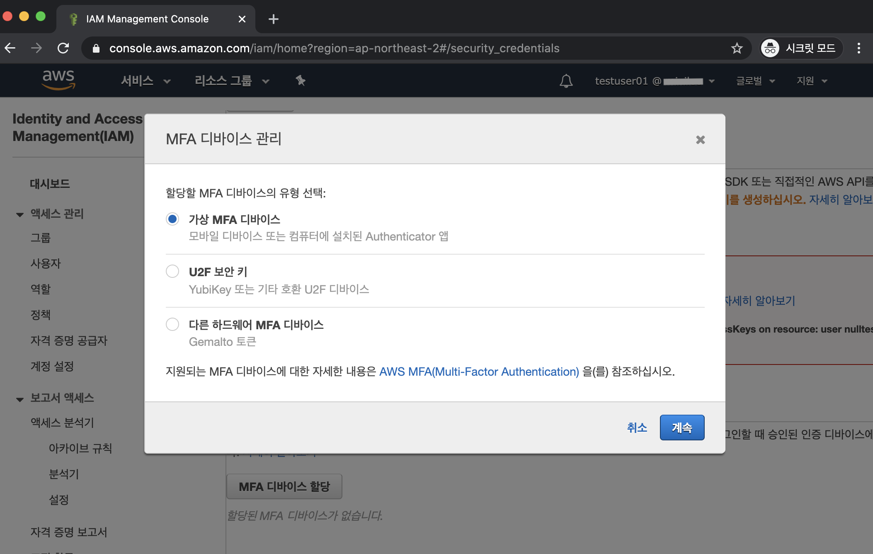Open the testuser01 account dropdown

click(x=654, y=81)
